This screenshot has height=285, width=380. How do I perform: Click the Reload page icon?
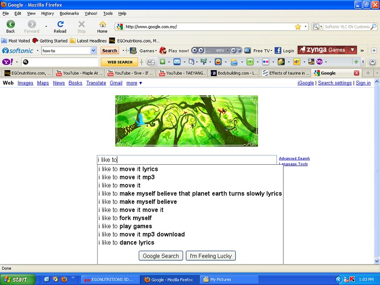60,24
